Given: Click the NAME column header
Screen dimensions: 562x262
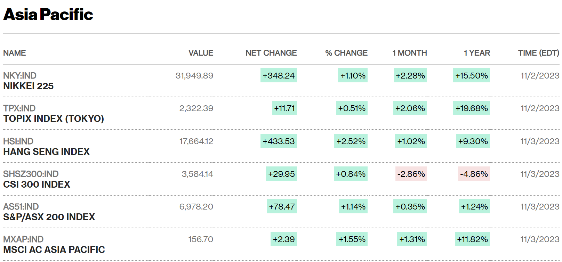Looking at the screenshot, I should click(x=15, y=53).
